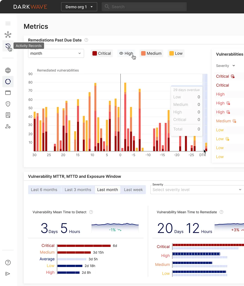
Task: Click the dark red Critical color swatch
Action: click(94, 54)
